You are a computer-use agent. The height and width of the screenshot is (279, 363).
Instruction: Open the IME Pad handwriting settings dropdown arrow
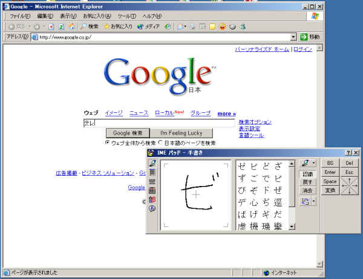point(313,163)
